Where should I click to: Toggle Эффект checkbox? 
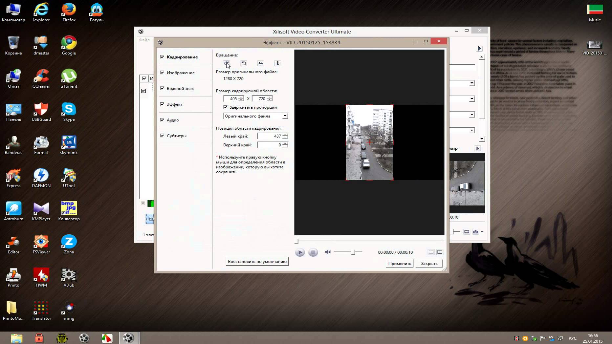[x=162, y=104]
